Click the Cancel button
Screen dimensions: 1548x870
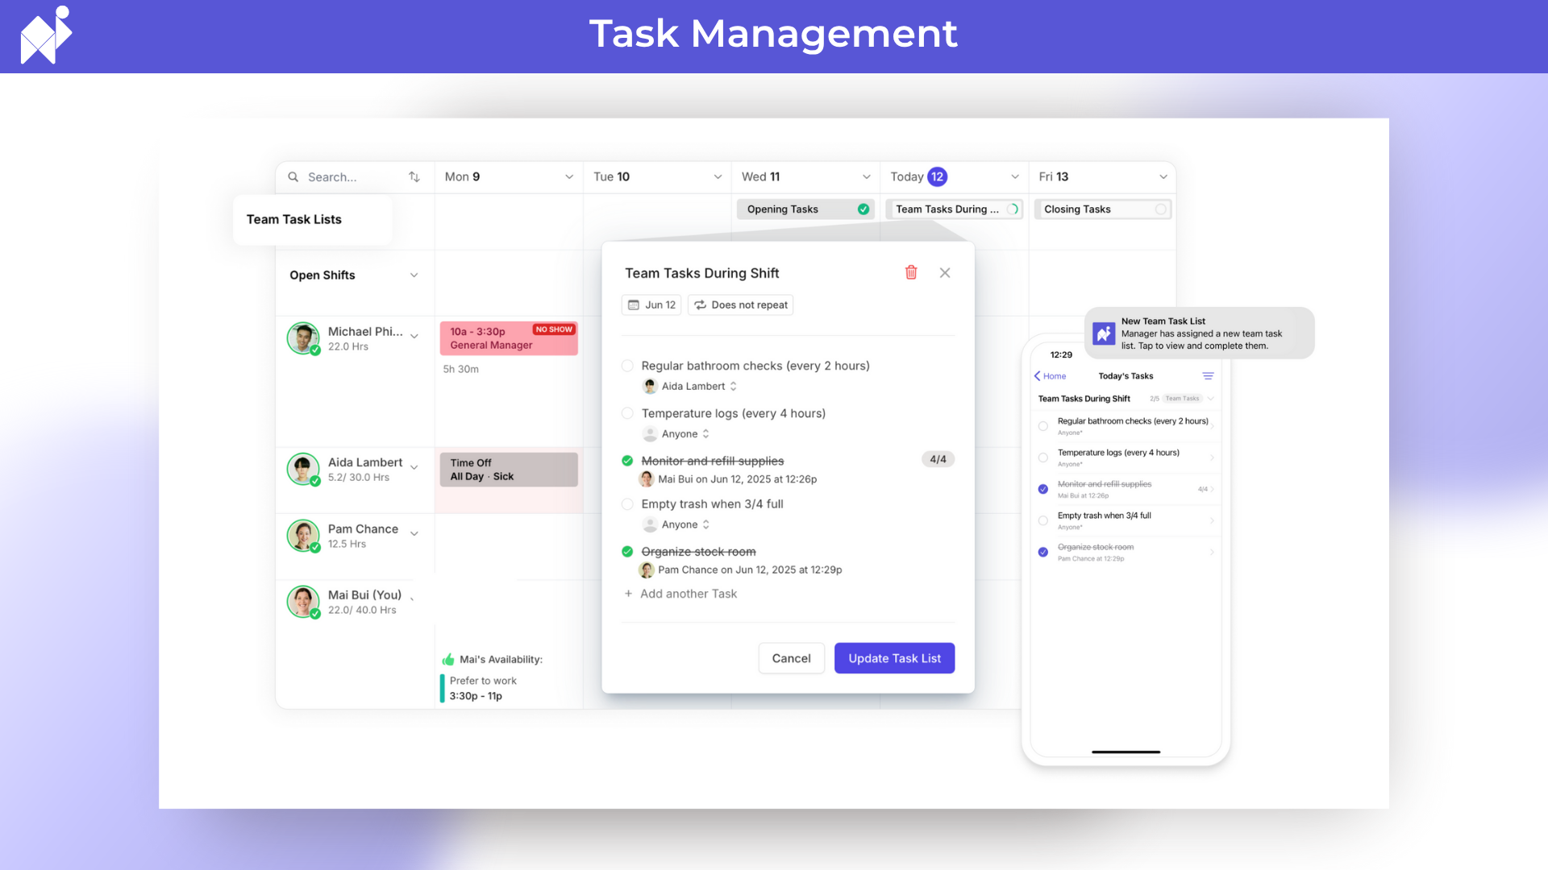[x=791, y=658]
